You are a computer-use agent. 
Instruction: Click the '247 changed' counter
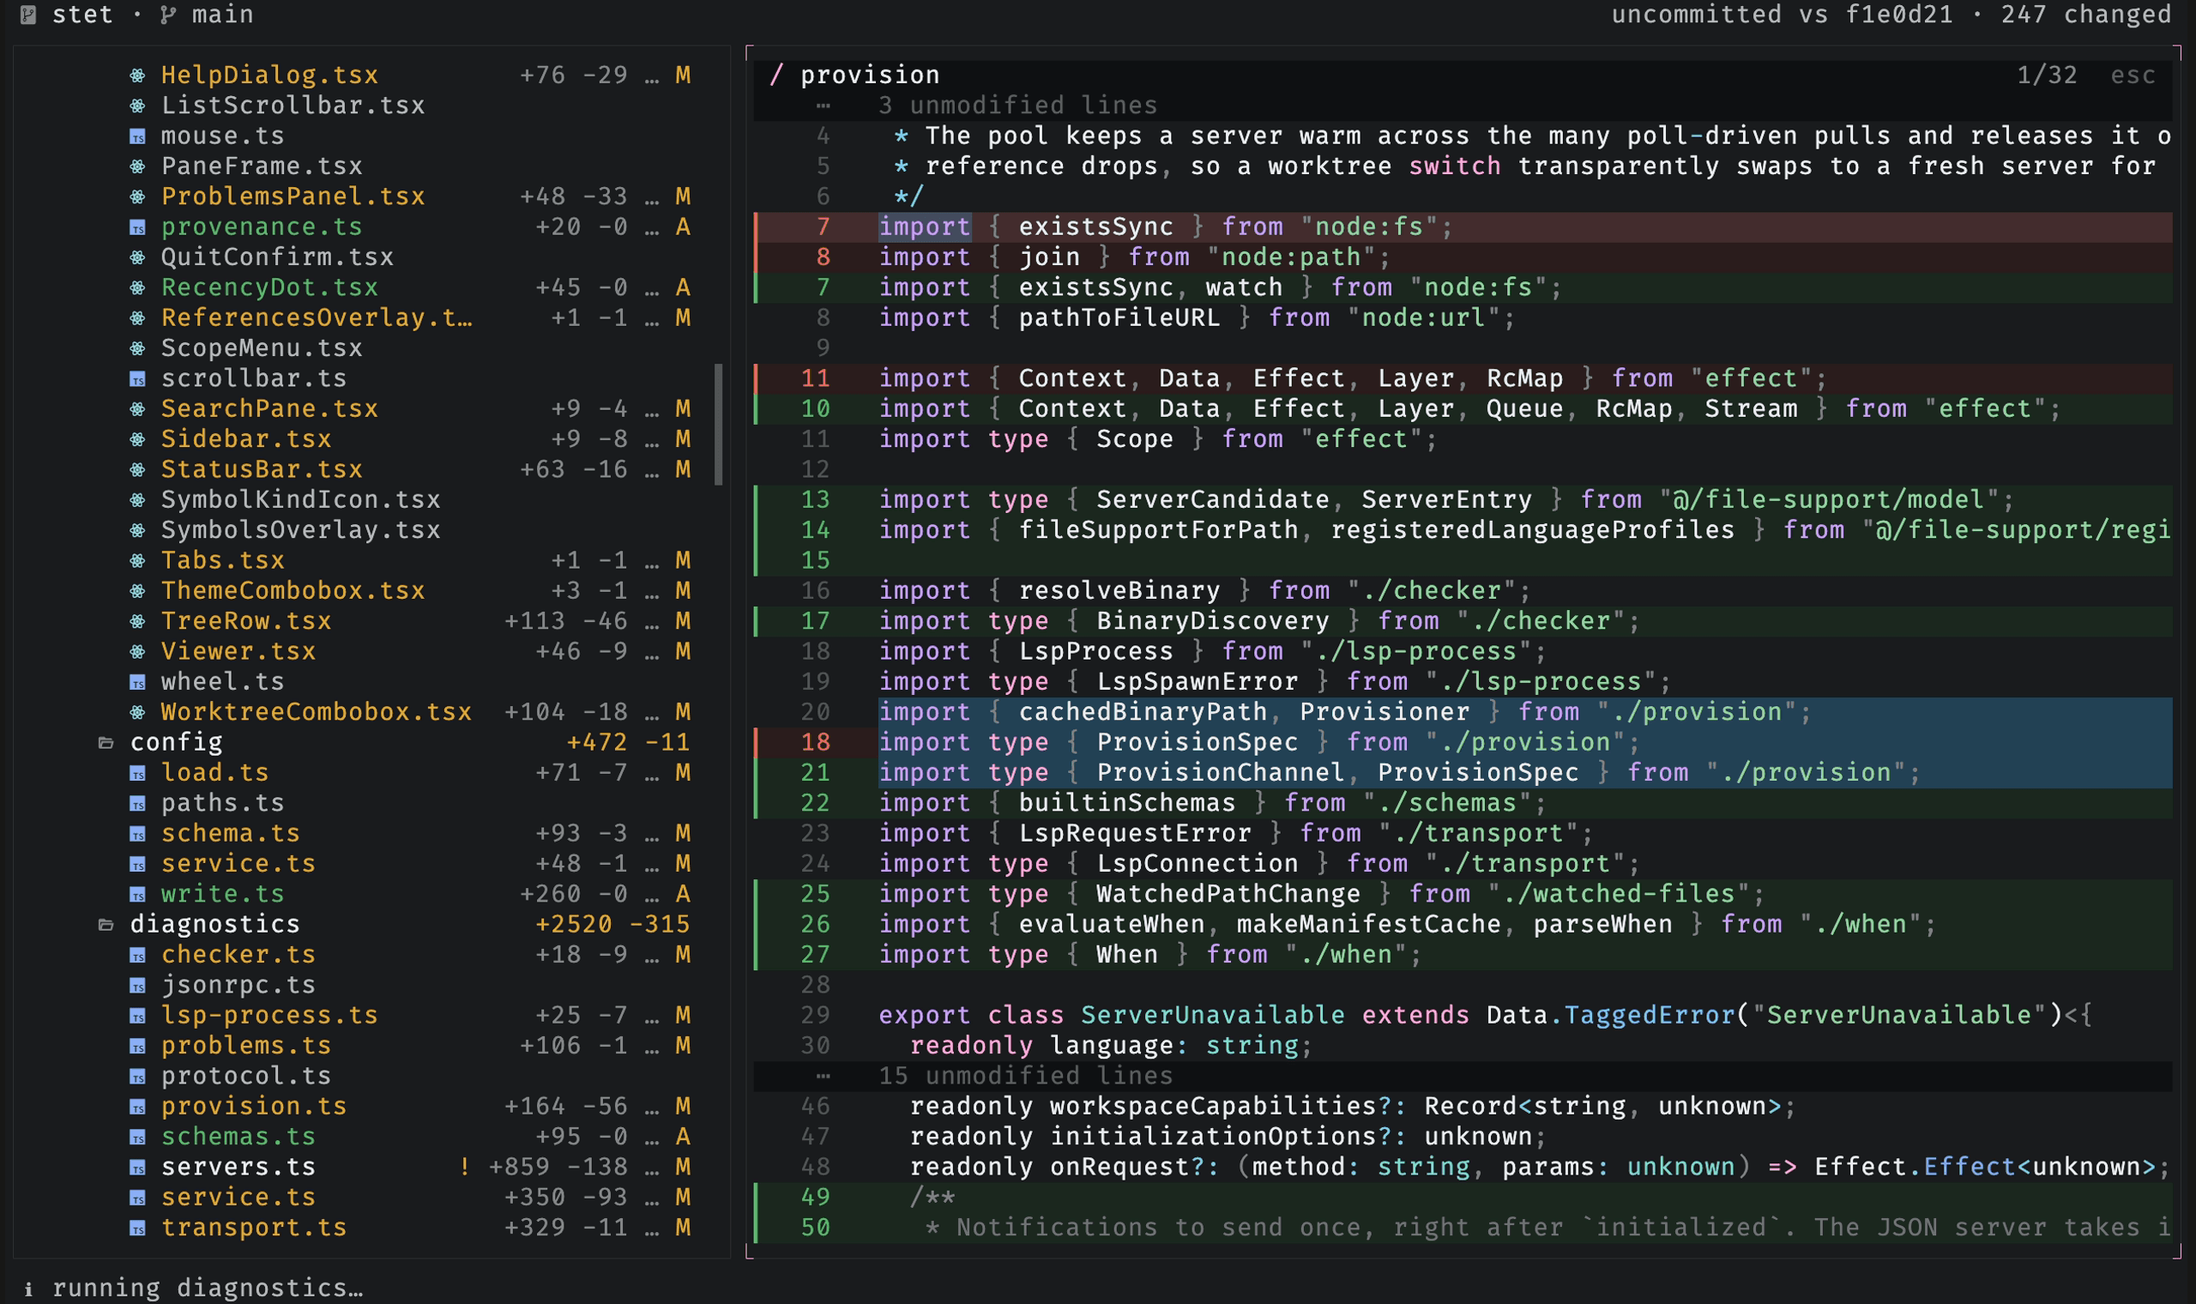pyautogui.click(x=2086, y=14)
